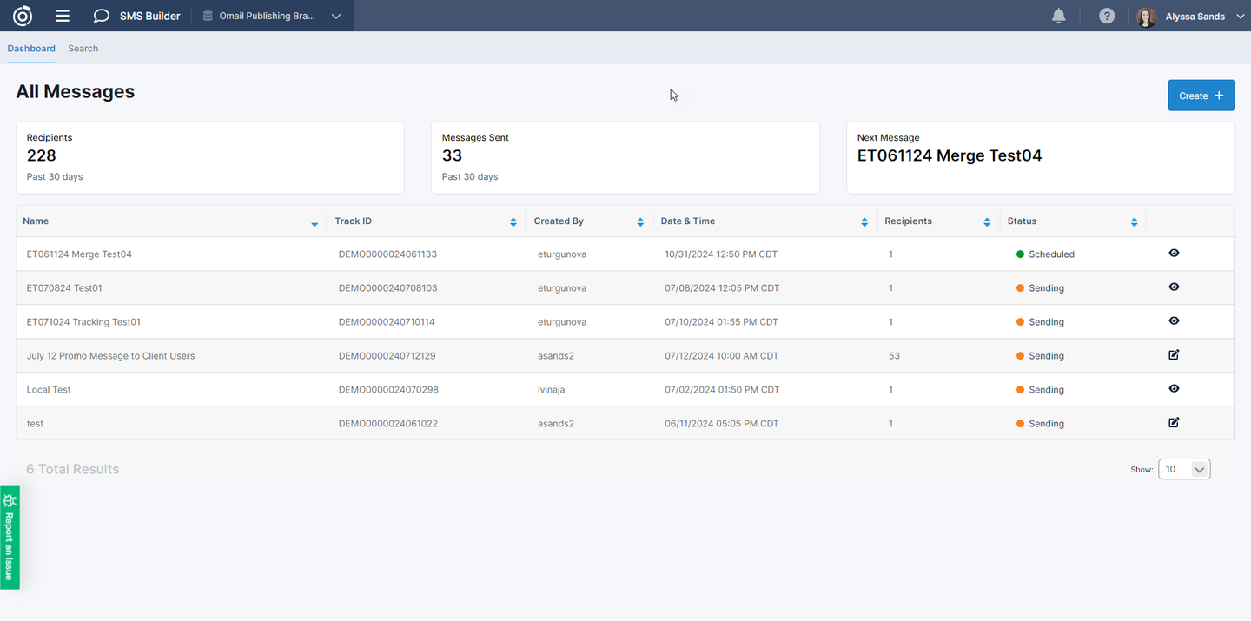Expand the user account menu chevron
Viewport: 1251px width, 621px height.
tap(1240, 17)
